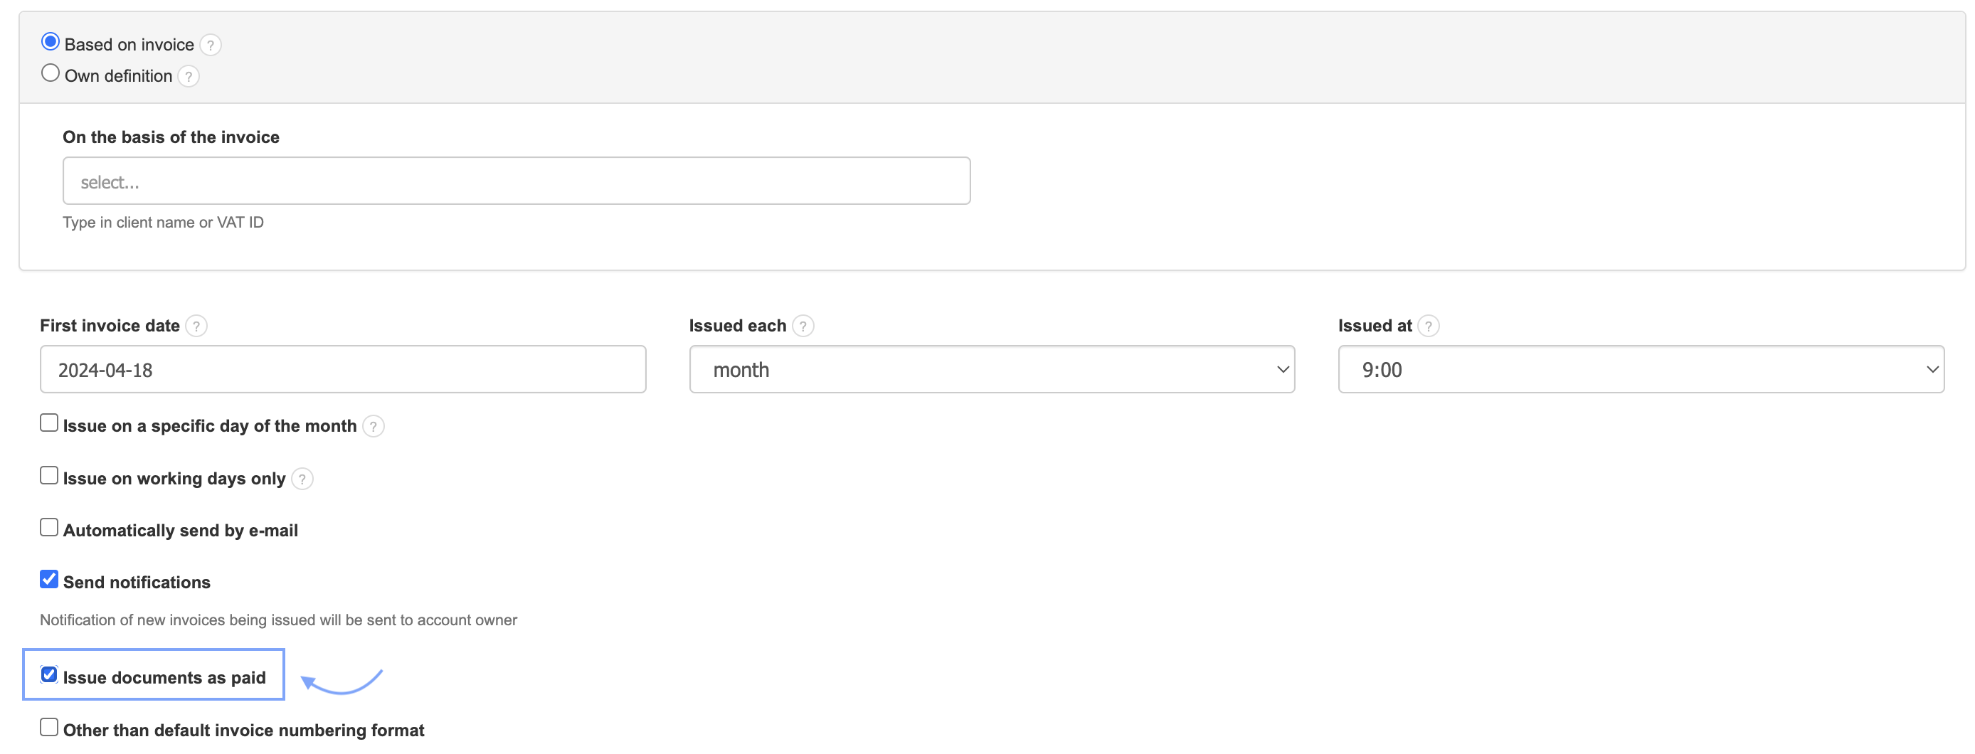
Task: Enable Automatically send by e-mail
Action: click(49, 528)
